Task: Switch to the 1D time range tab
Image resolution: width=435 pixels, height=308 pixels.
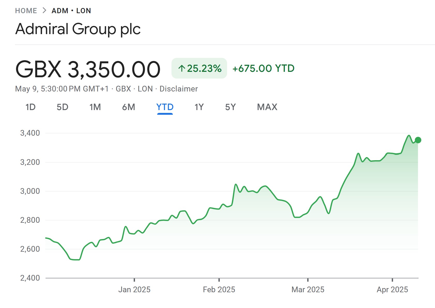Action: click(x=31, y=107)
